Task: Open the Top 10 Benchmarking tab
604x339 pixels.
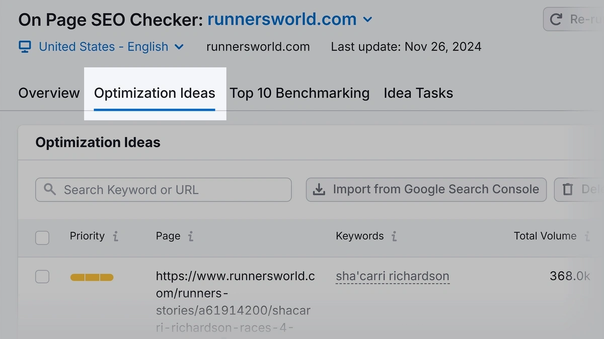Action: (x=299, y=93)
